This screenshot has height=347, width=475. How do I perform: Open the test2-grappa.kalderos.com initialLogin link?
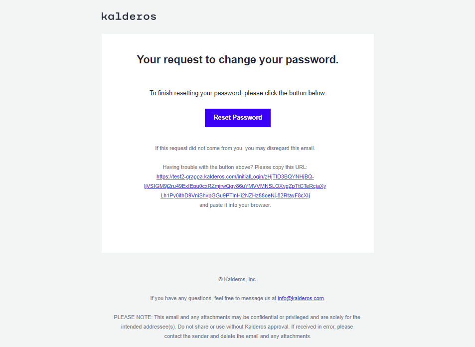[235, 176]
